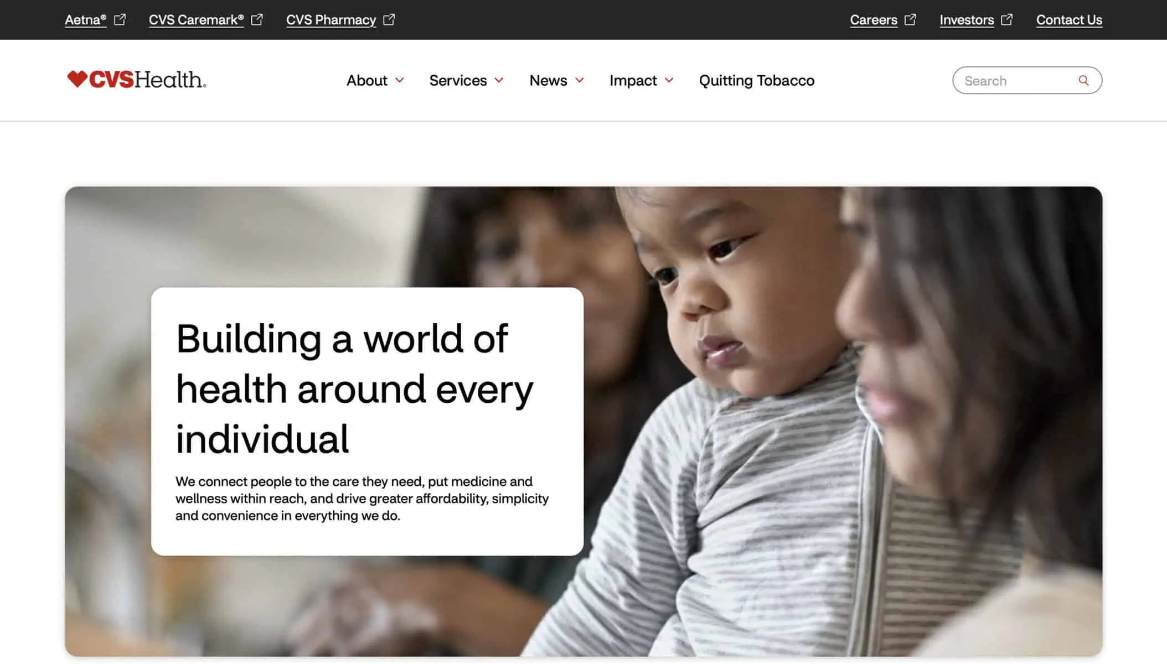Focus the Search input field
1167x664 pixels.
(x=1019, y=81)
